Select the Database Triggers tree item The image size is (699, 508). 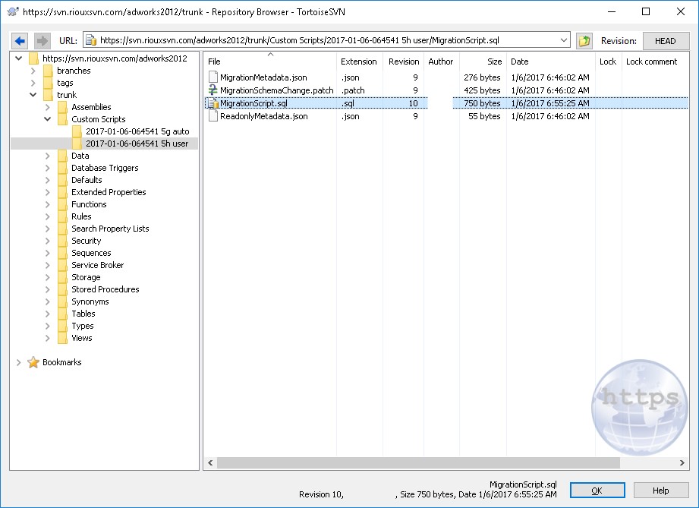(105, 168)
